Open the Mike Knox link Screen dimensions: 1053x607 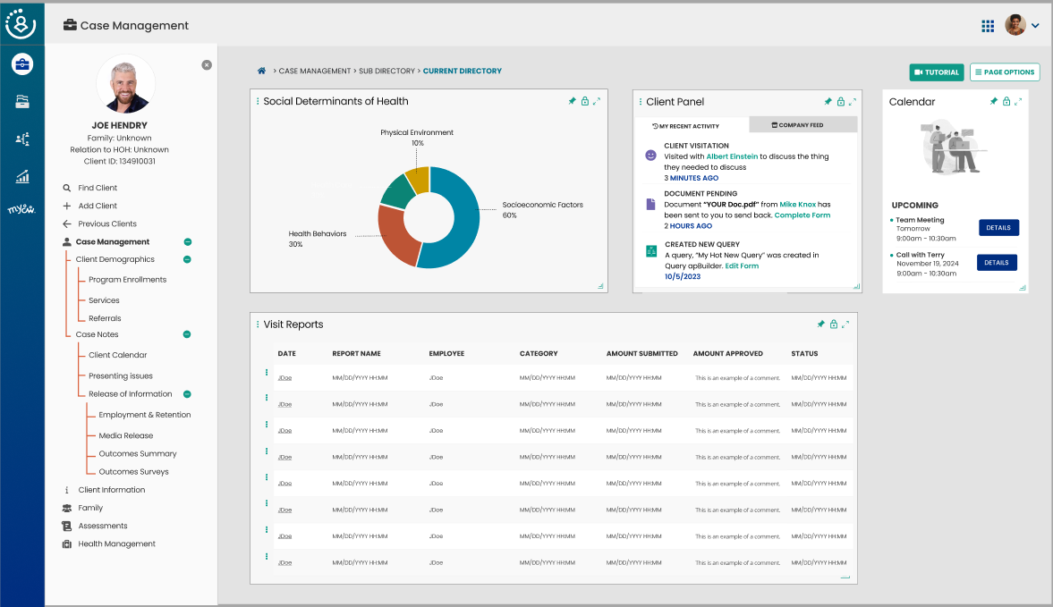798,205
